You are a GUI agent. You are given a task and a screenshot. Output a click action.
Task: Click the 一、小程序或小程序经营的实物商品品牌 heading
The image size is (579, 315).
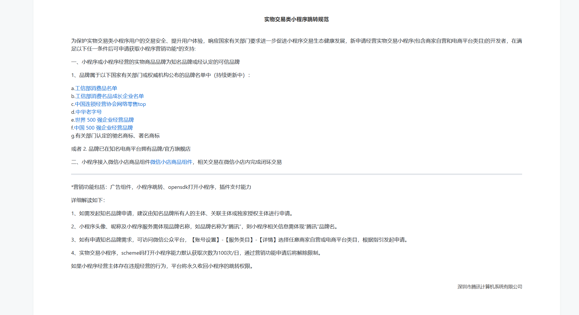point(155,62)
